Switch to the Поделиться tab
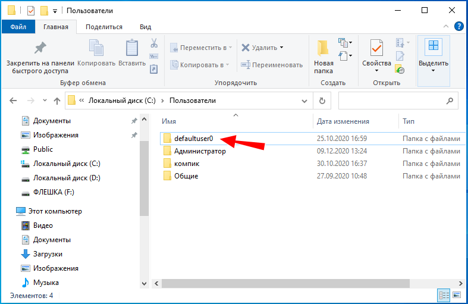468x304 pixels. [104, 27]
